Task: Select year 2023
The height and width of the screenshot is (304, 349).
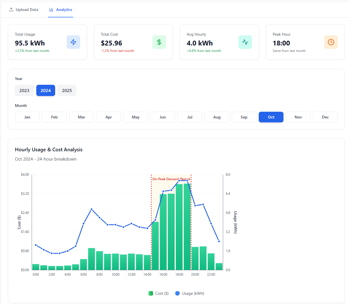Action: click(x=24, y=90)
